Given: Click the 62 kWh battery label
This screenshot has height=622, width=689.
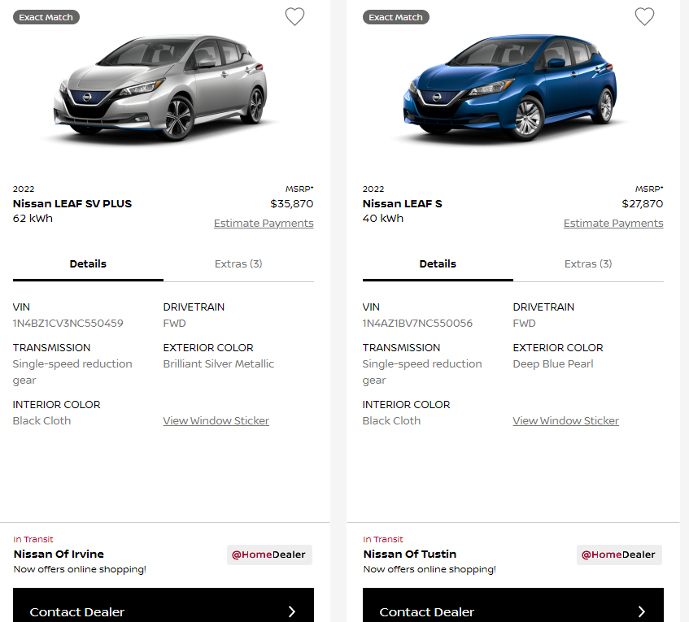Looking at the screenshot, I should click(33, 219).
